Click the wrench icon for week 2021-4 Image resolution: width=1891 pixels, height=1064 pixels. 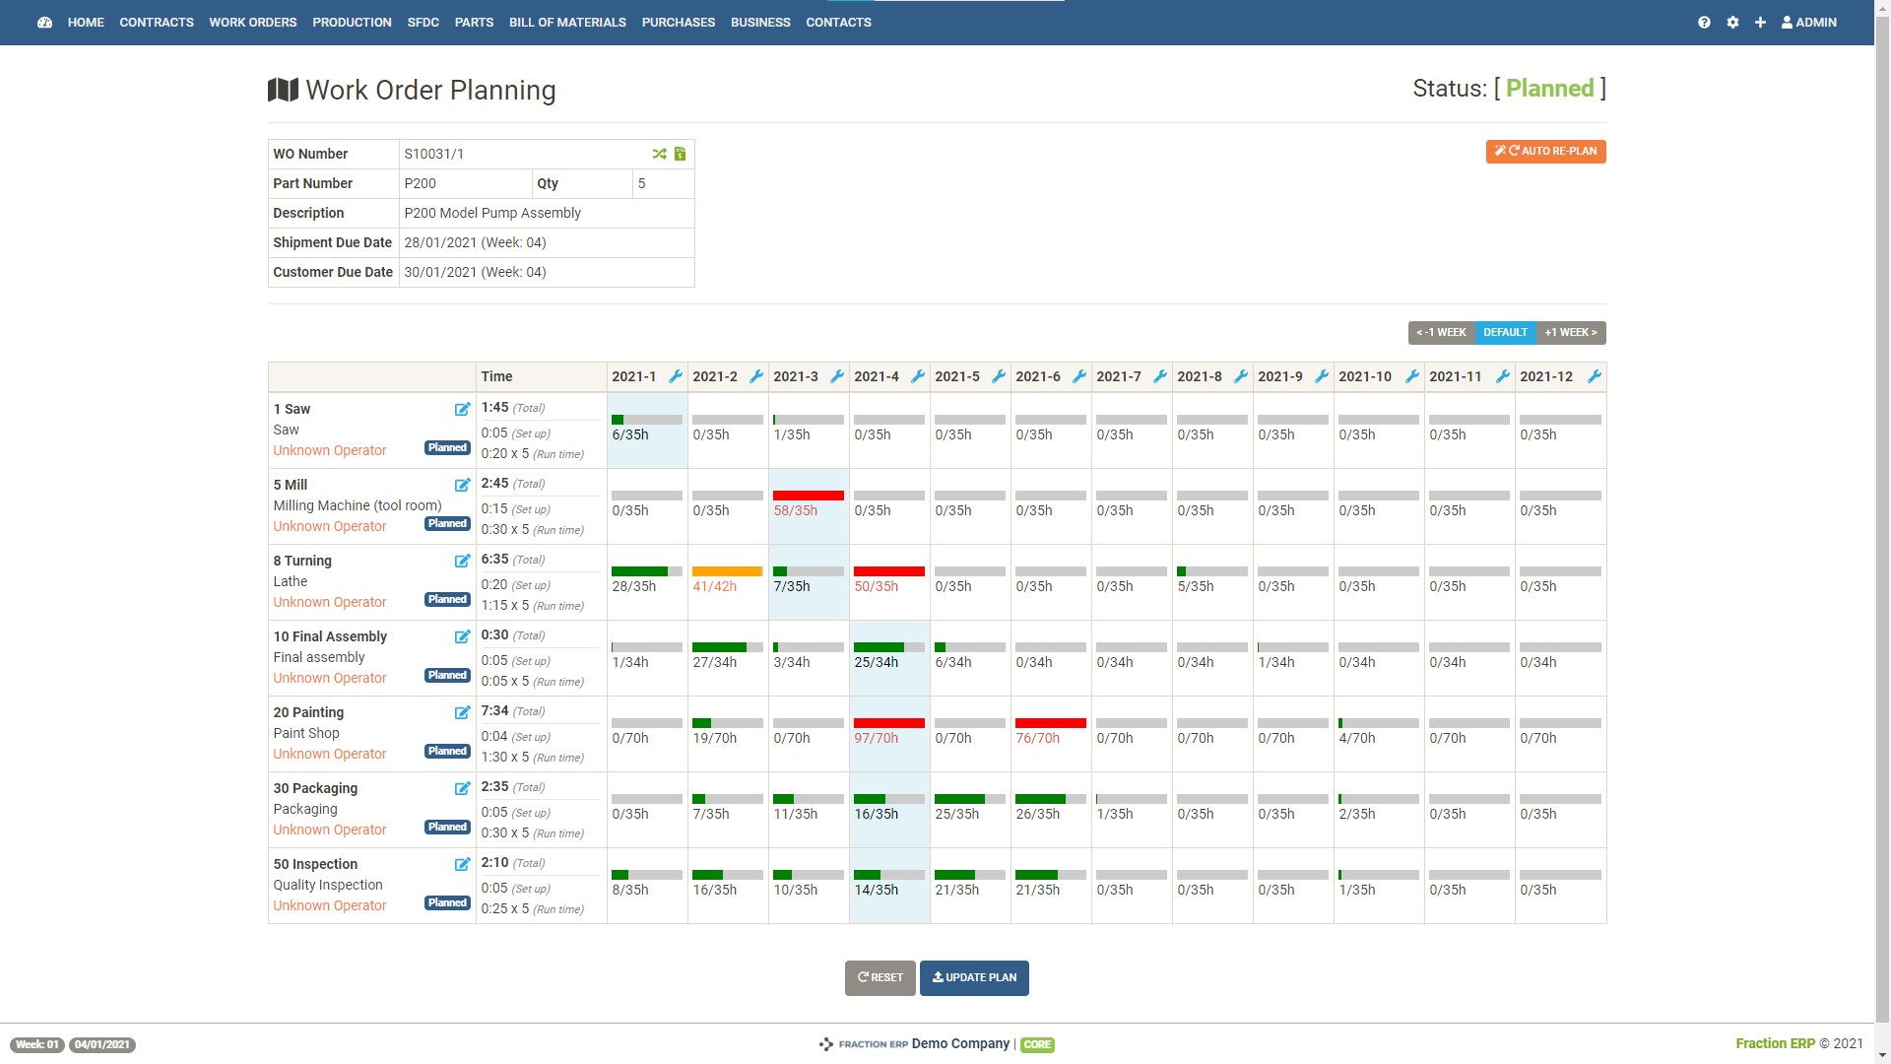coord(917,376)
